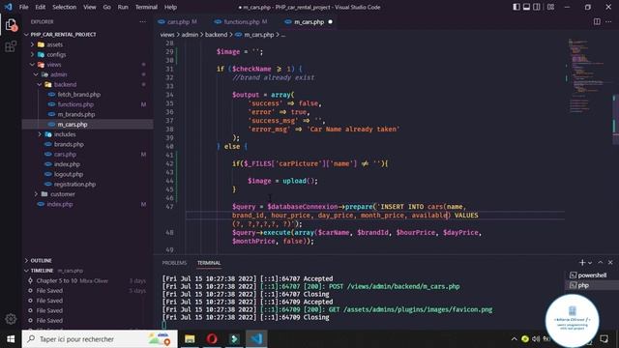Select the powershell terminal instance
The width and height of the screenshot is (619, 348).
click(x=588, y=275)
